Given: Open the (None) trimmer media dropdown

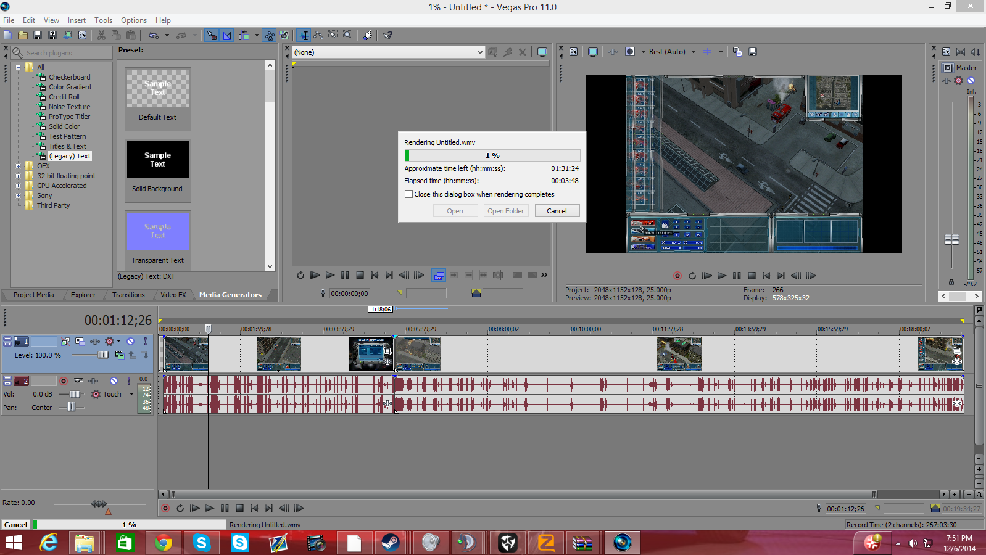Looking at the screenshot, I should coord(480,52).
